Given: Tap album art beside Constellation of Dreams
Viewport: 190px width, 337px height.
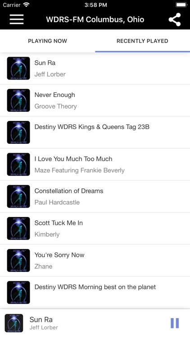Looking at the screenshot, I should (18, 196).
